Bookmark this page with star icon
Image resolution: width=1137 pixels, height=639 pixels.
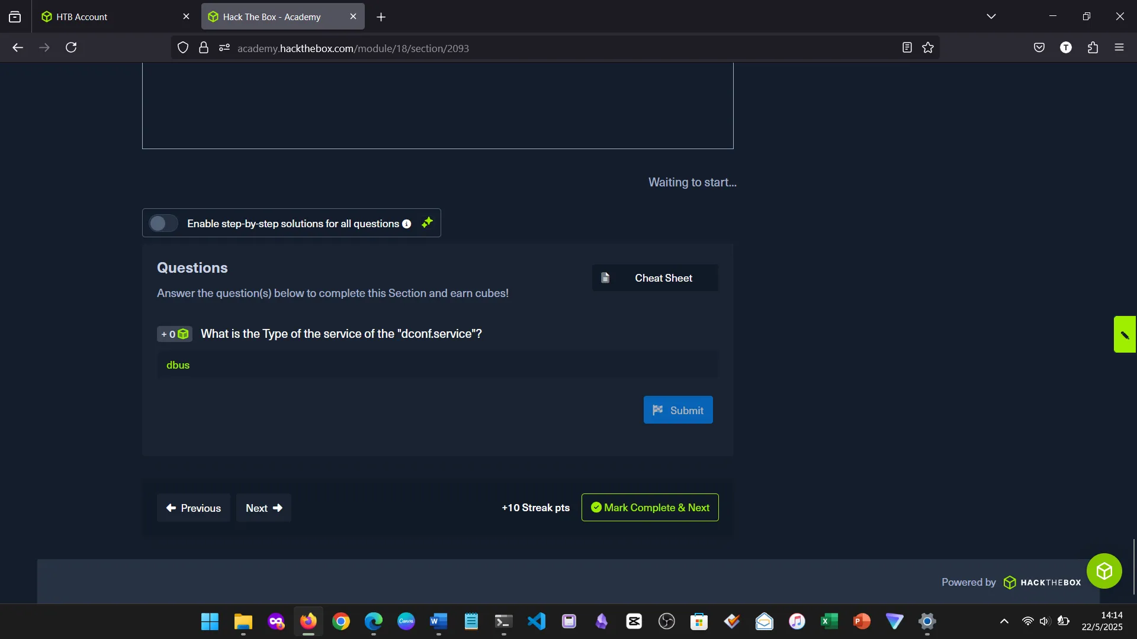pyautogui.click(x=927, y=48)
